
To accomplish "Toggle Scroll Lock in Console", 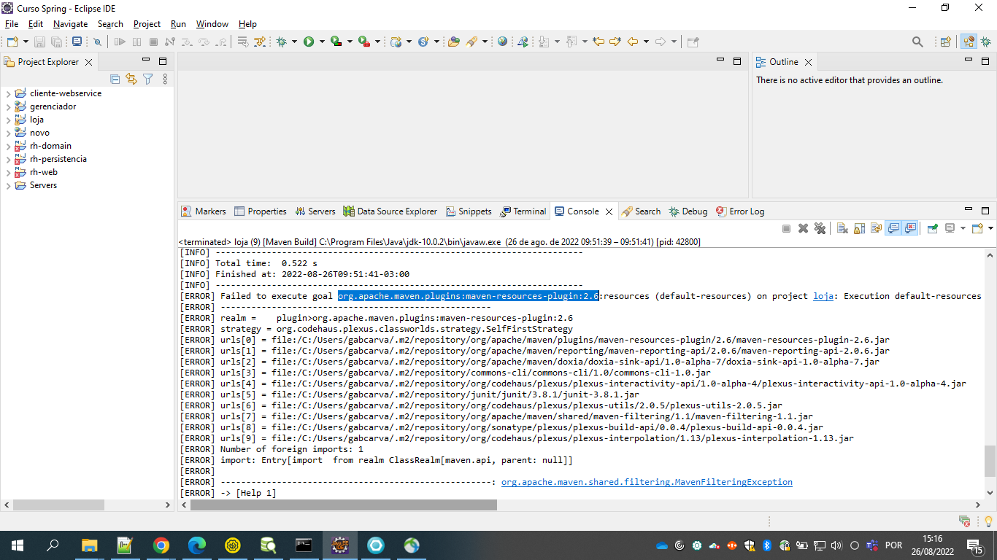I will (x=859, y=228).
